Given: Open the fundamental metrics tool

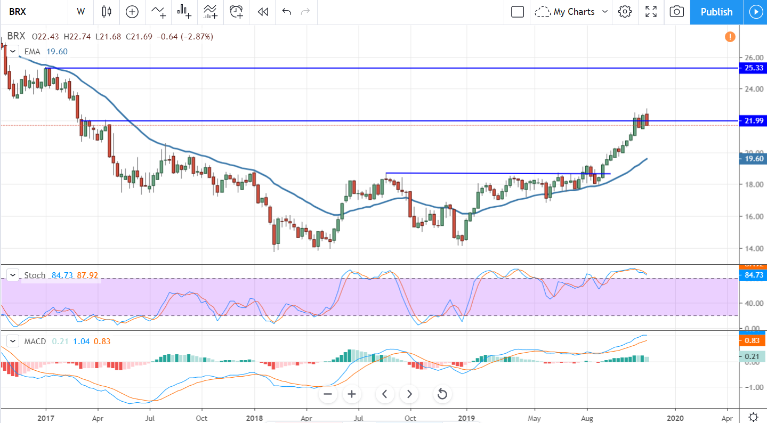Looking at the screenshot, I should pos(183,12).
